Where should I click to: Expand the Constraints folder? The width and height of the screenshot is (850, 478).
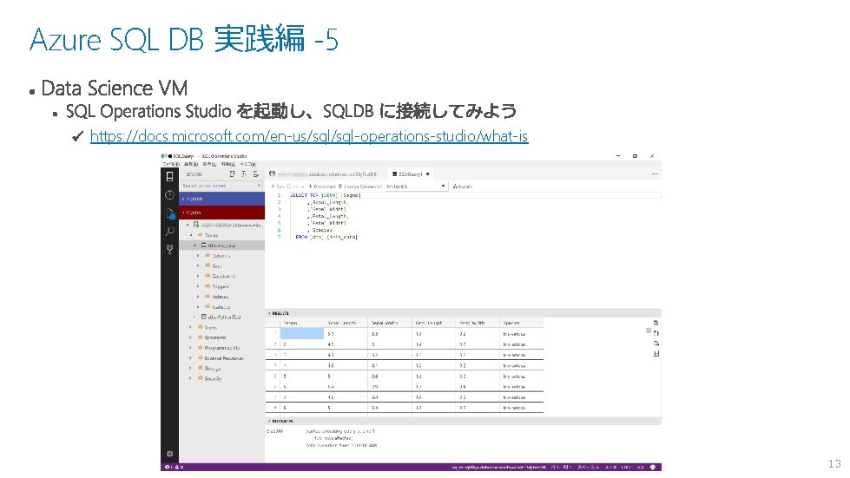tap(198, 276)
